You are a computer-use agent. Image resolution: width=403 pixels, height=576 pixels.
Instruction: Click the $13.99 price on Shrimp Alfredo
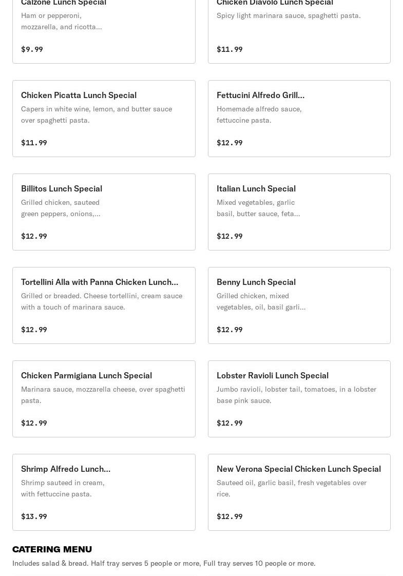tap(34, 516)
